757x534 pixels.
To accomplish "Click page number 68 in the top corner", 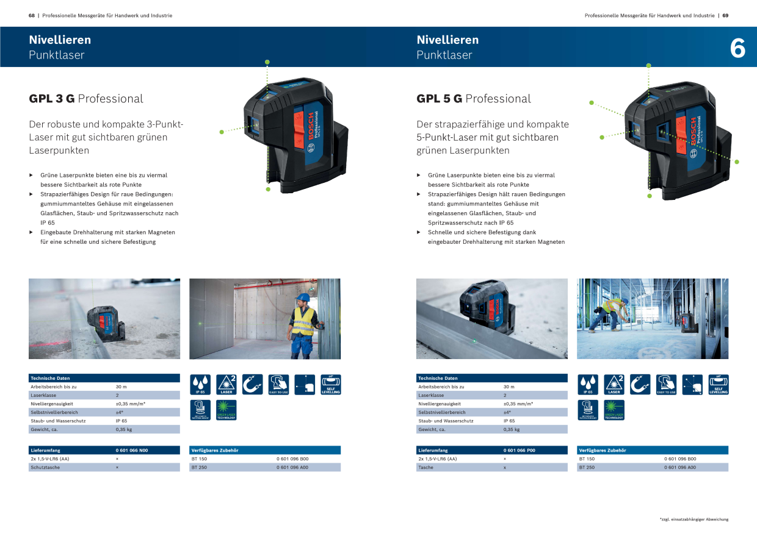I will click(x=32, y=16).
